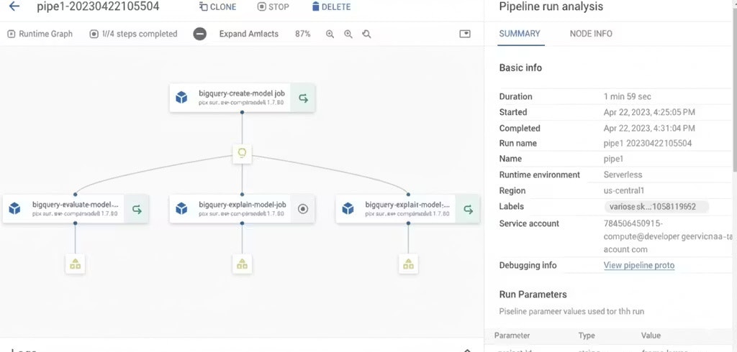
Task: Click the Basic info heading
Action: coord(520,68)
